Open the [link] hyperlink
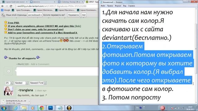 [x=78, y=26]
